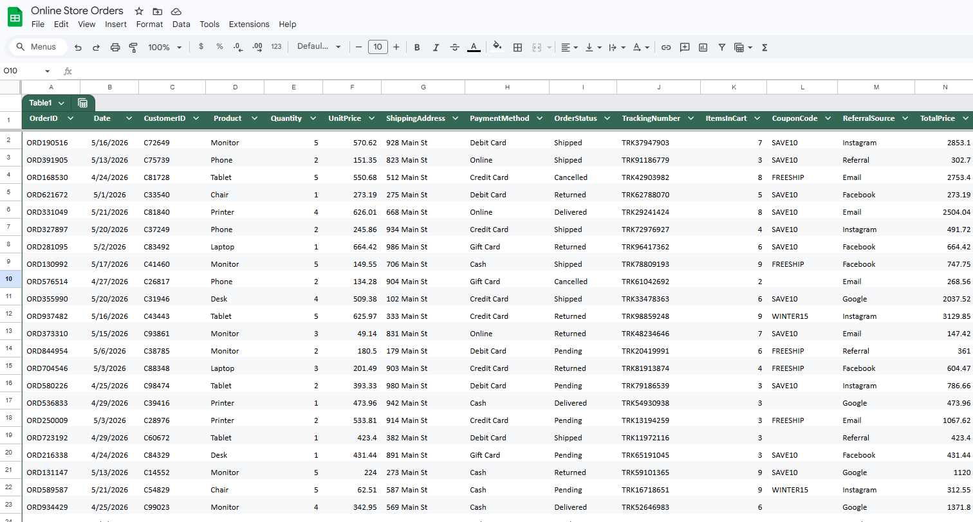Open the Table1 name dropdown
Viewport: 973px width, 522px height.
(61, 103)
